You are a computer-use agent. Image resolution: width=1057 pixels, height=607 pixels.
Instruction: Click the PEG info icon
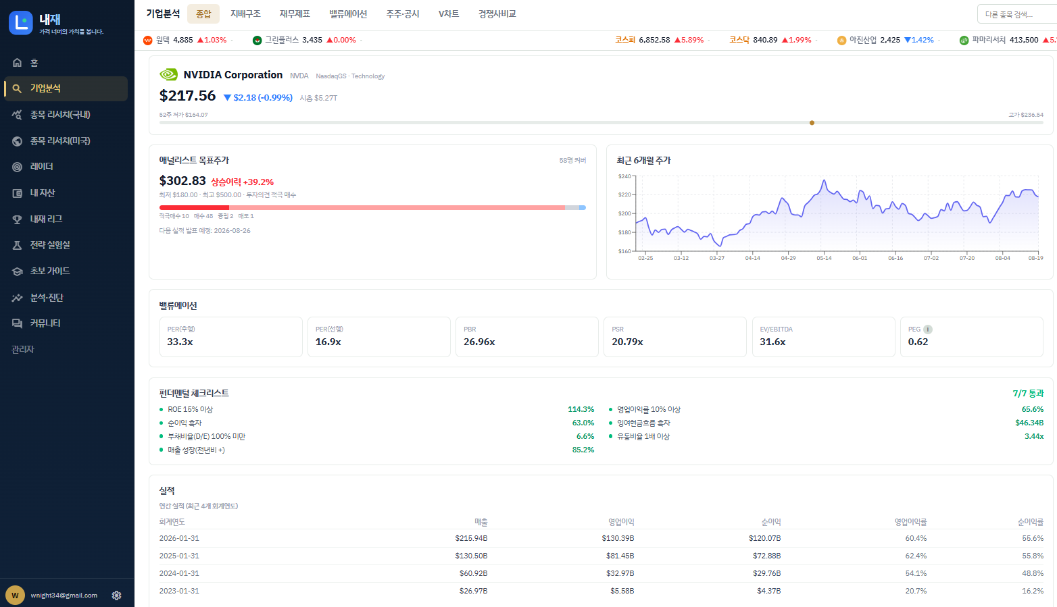coord(928,329)
